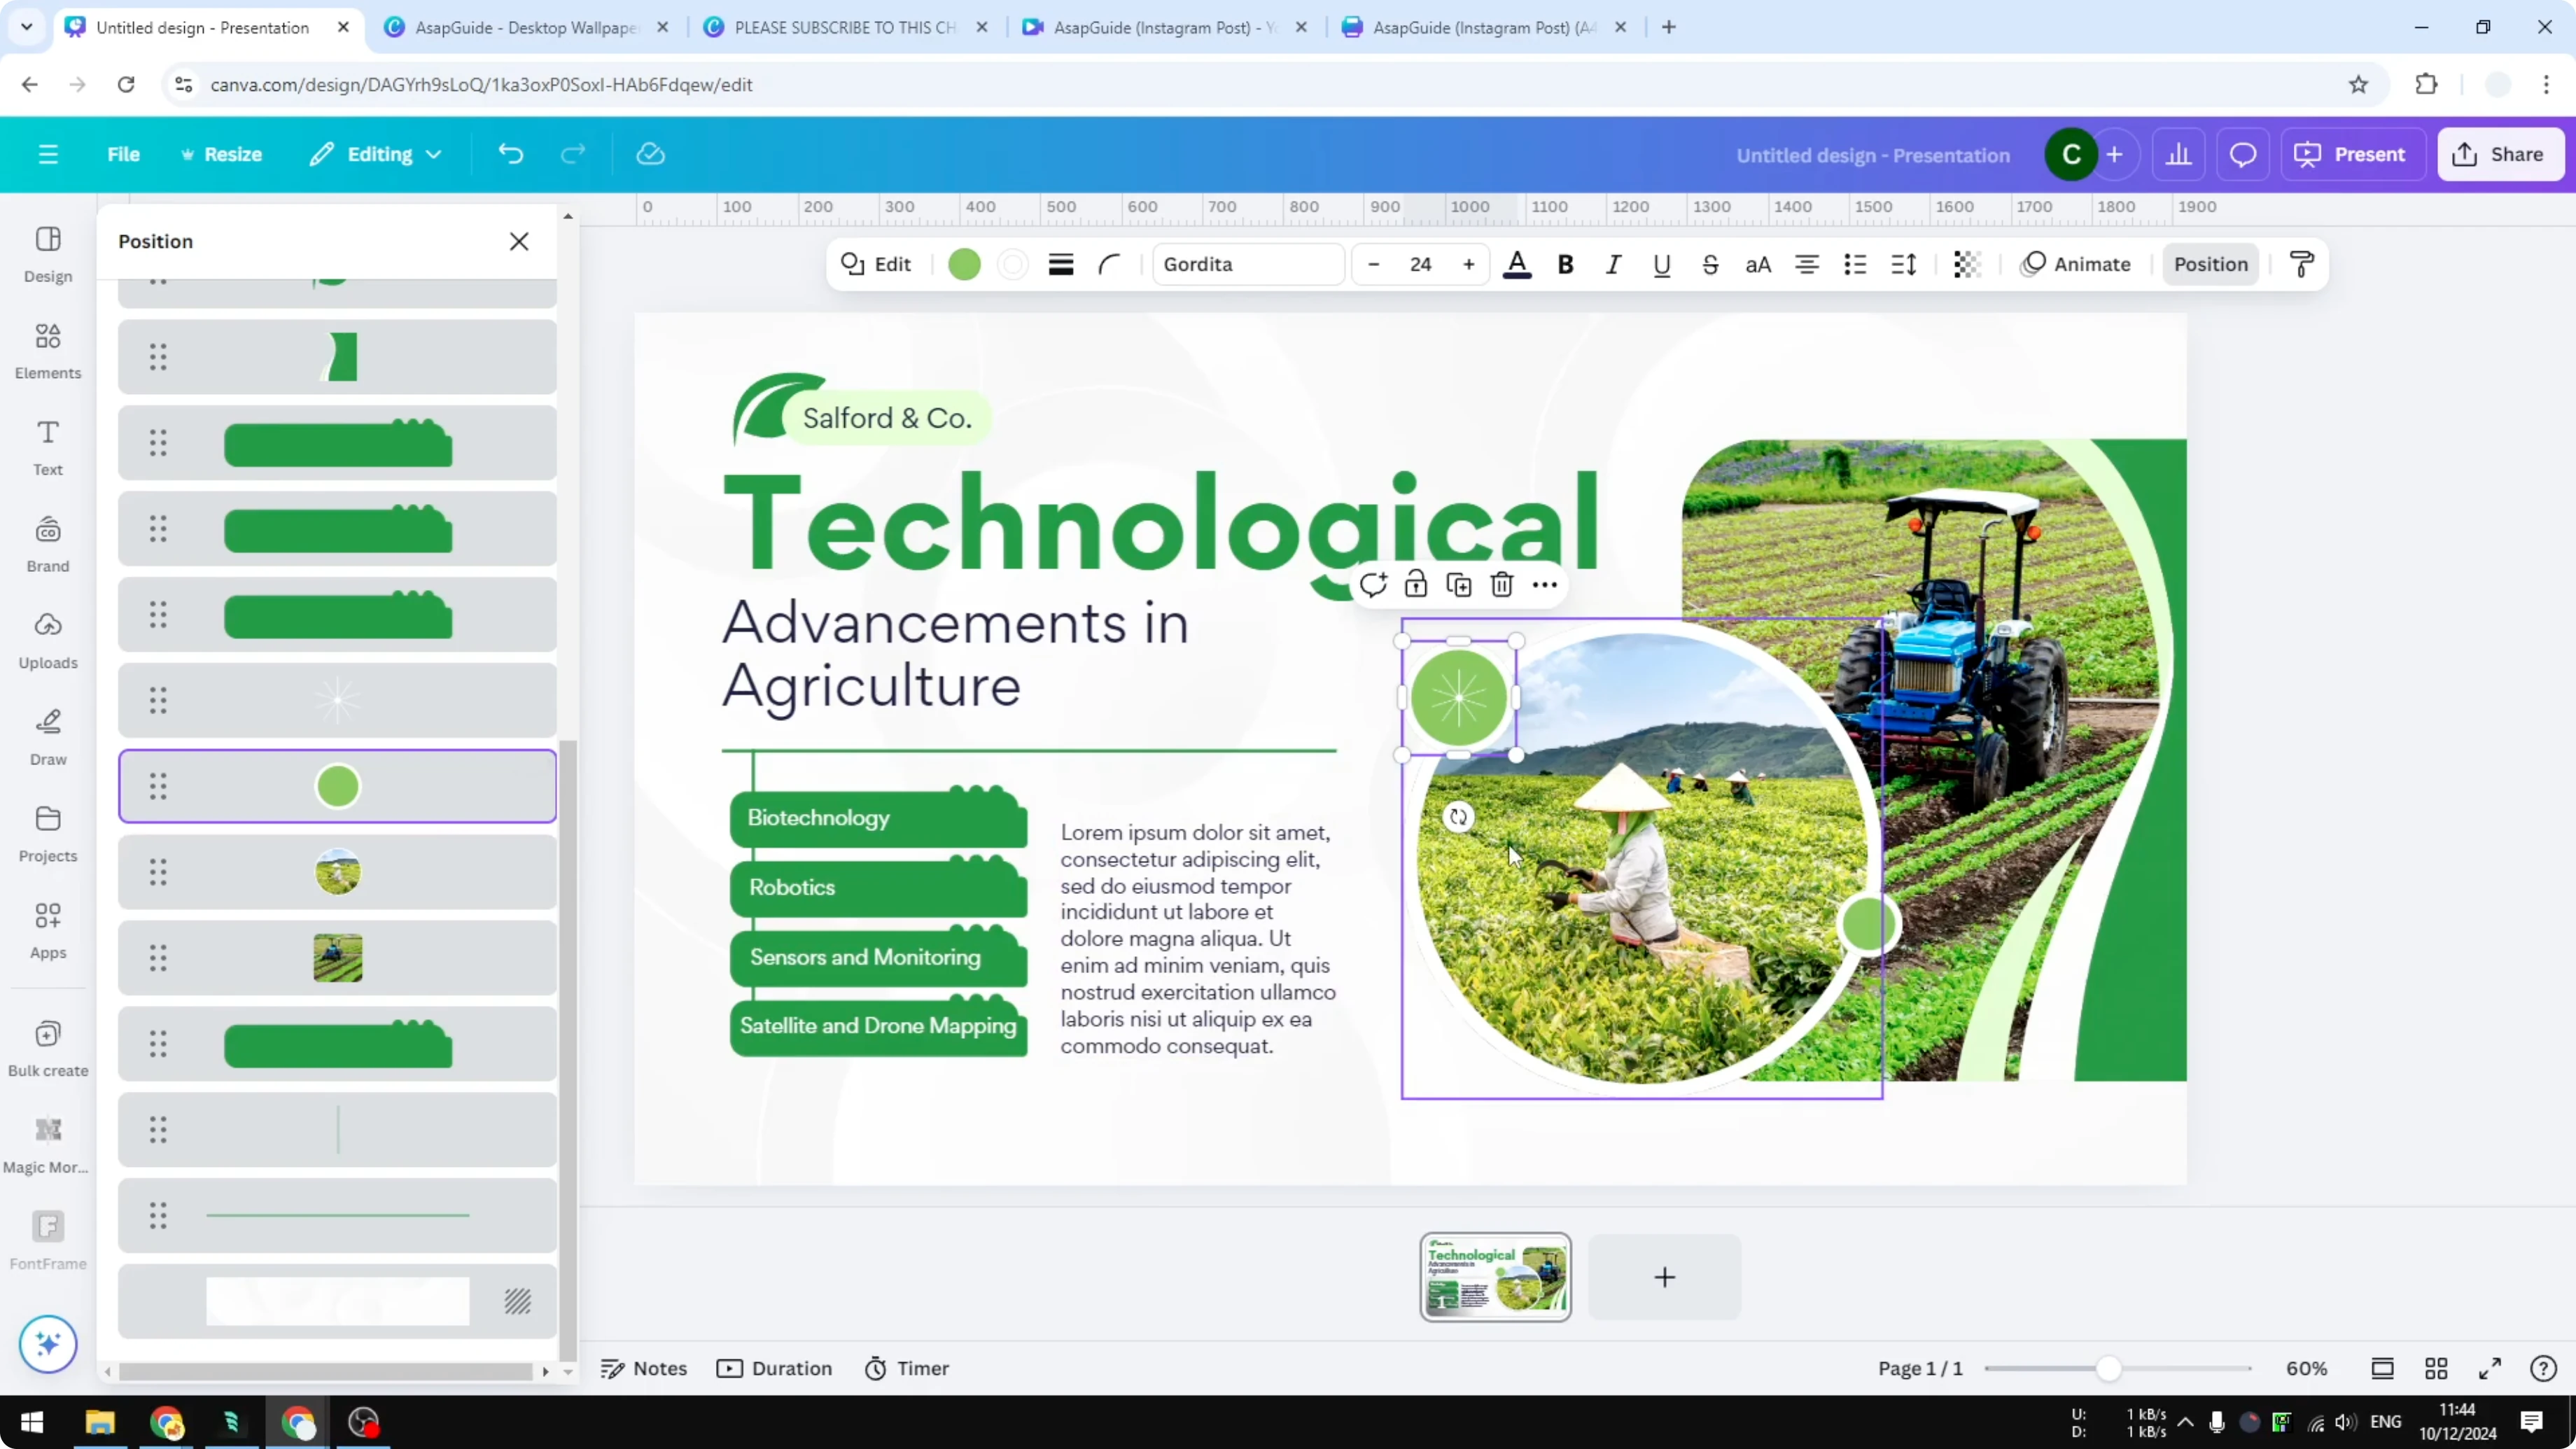Duplicate the selected element via floating toolbar
This screenshot has height=1449, width=2576.
tap(1459, 584)
